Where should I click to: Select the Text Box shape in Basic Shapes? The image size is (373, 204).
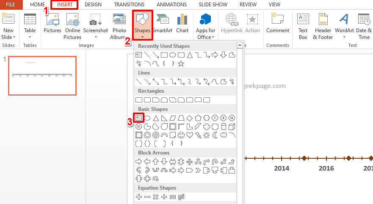click(138, 118)
